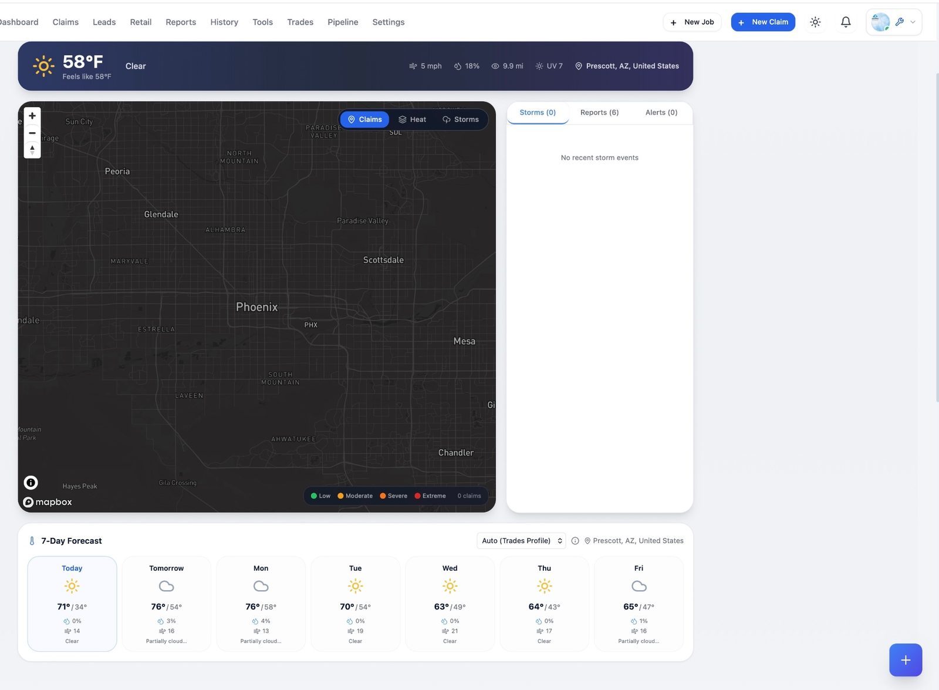Select the Reports (6) tab
This screenshot has width=939, height=690.
(x=599, y=113)
